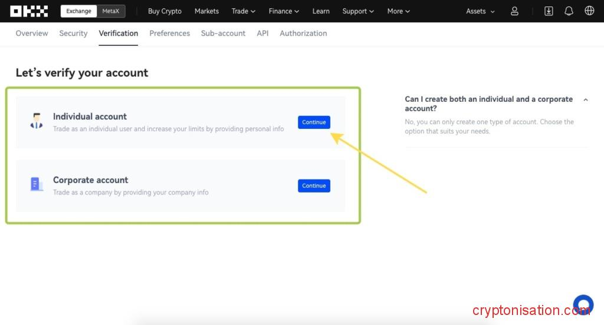Click the OKX logo

pos(29,11)
